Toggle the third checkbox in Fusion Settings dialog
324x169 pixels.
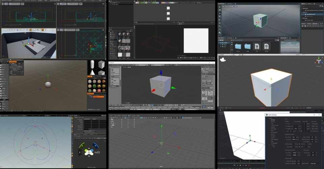(x=286, y=129)
